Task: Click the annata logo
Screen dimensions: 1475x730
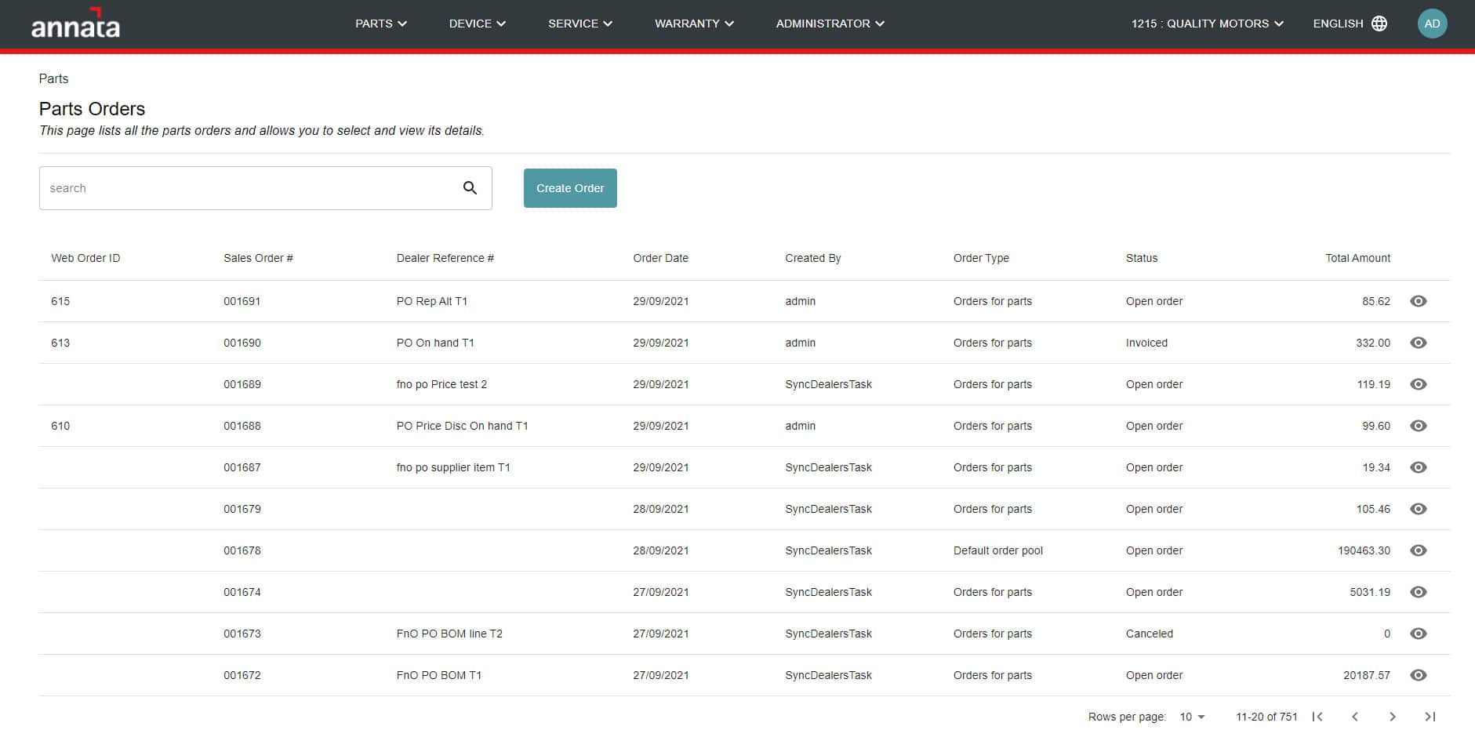Action: point(74,24)
